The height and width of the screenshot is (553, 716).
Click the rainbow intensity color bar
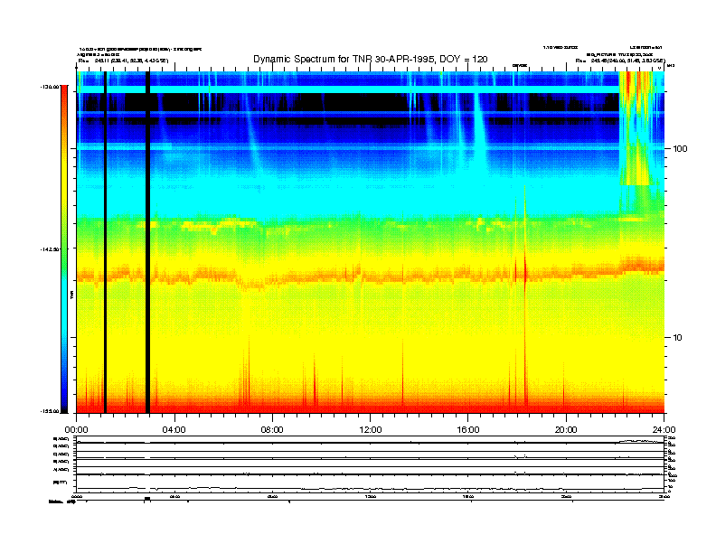pyautogui.click(x=64, y=248)
